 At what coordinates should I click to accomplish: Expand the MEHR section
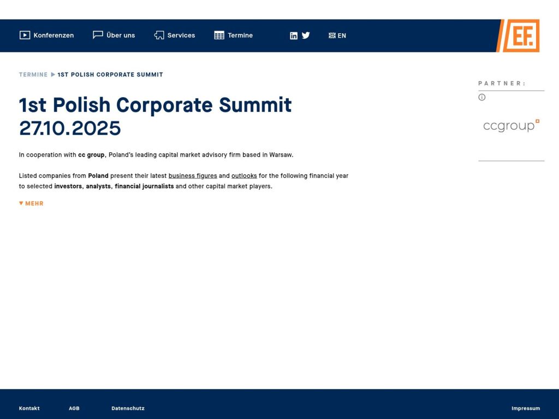[x=34, y=203]
